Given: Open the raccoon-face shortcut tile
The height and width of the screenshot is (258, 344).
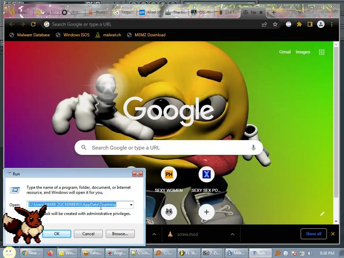Looking at the screenshot, I should 169,212.
